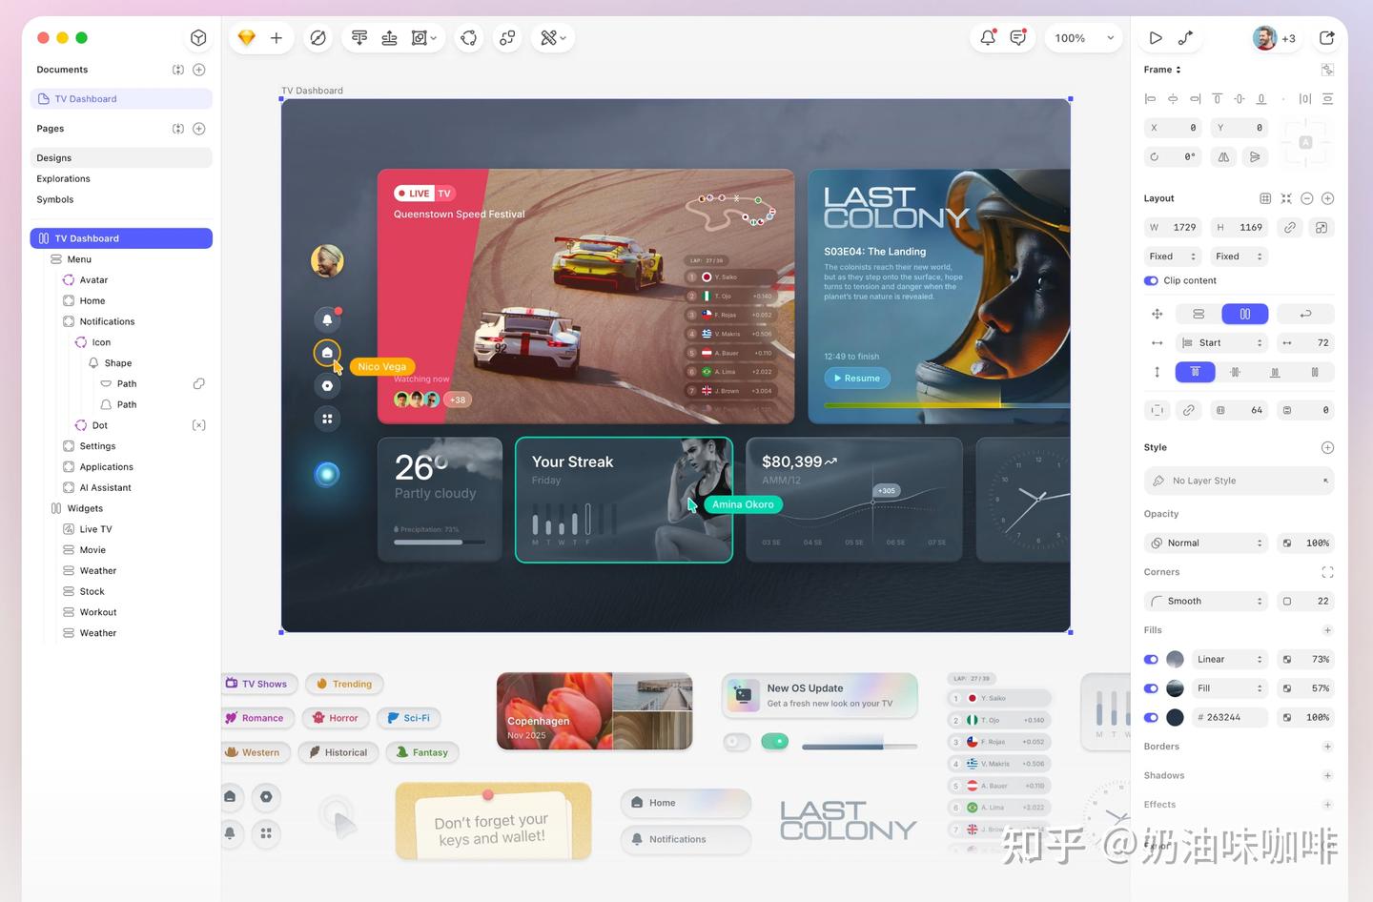Select vertical stack layout direction button
The image size is (1373, 902).
pyautogui.click(x=1199, y=314)
